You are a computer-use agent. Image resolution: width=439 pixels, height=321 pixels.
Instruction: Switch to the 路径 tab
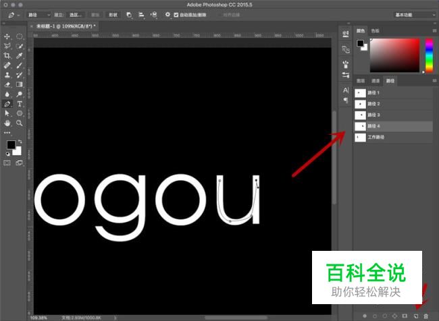point(390,81)
